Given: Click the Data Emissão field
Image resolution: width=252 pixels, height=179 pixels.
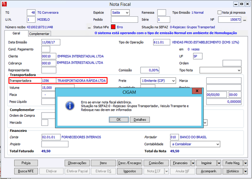Looking at the screenshot, I should click(x=51, y=42).
